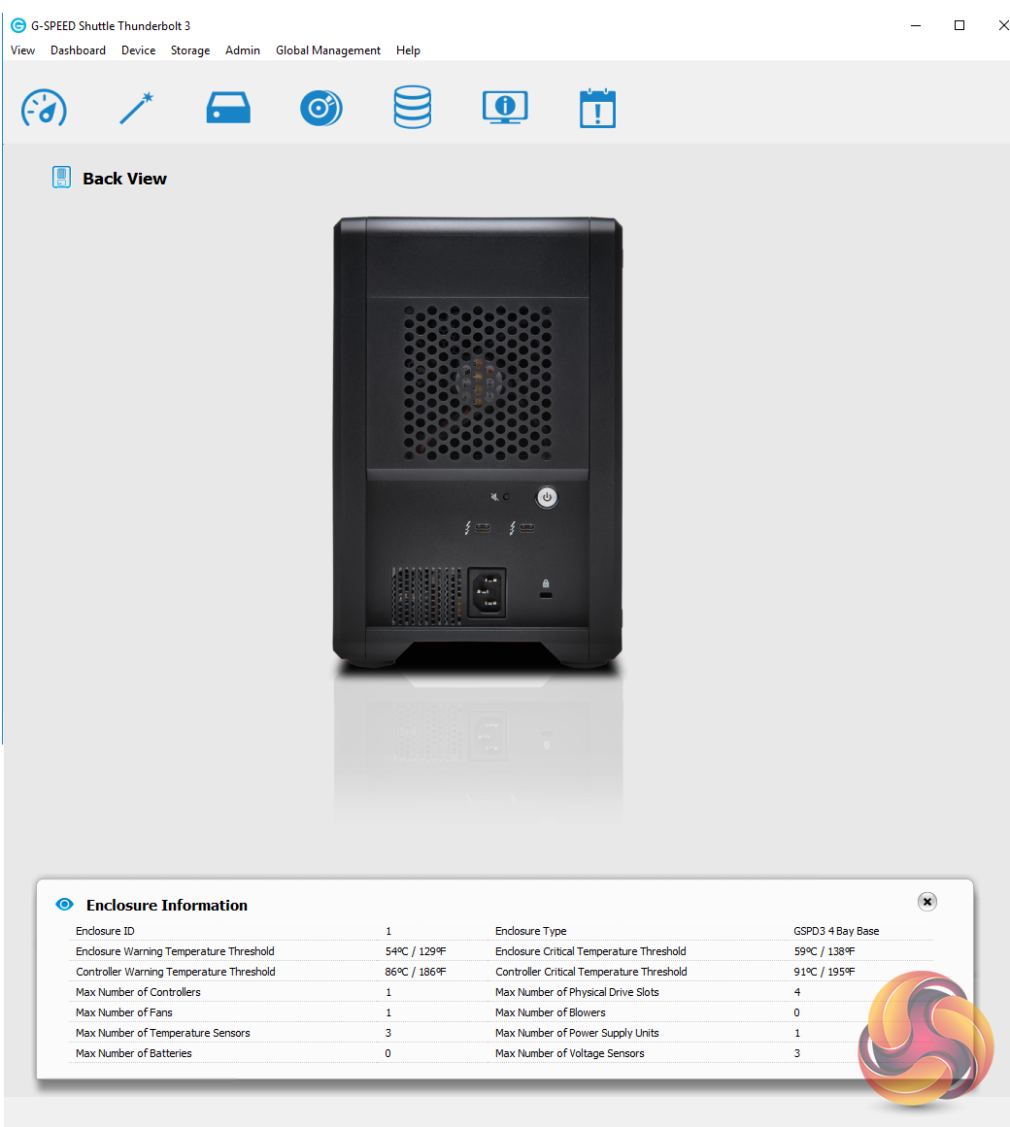Click the G-SPEED app logo in title bar
The height and width of the screenshot is (1127, 1010).
coord(18,26)
